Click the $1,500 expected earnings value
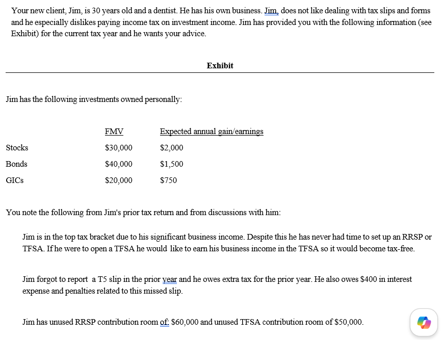This screenshot has height=340, width=444. (172, 164)
